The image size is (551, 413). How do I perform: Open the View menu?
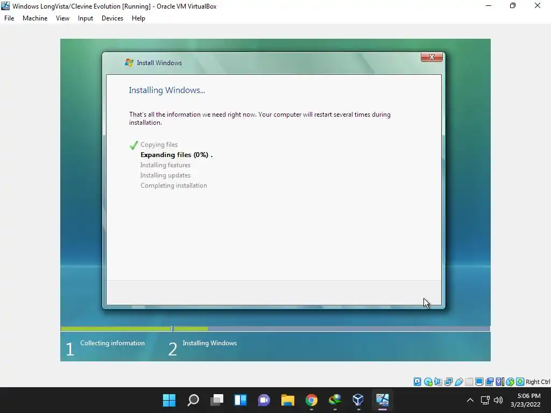click(62, 18)
